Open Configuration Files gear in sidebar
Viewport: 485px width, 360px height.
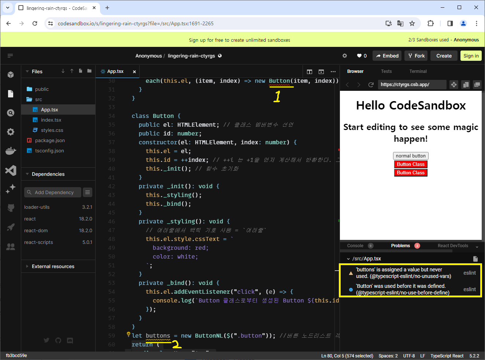coord(11,132)
